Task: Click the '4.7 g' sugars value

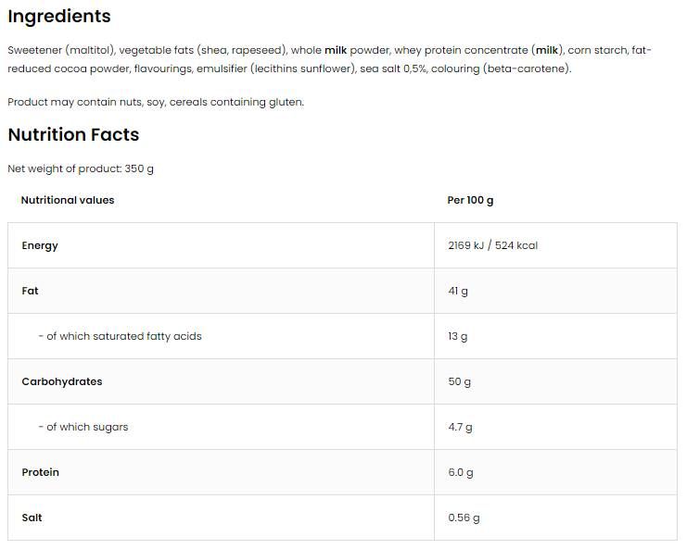Action: (460, 427)
